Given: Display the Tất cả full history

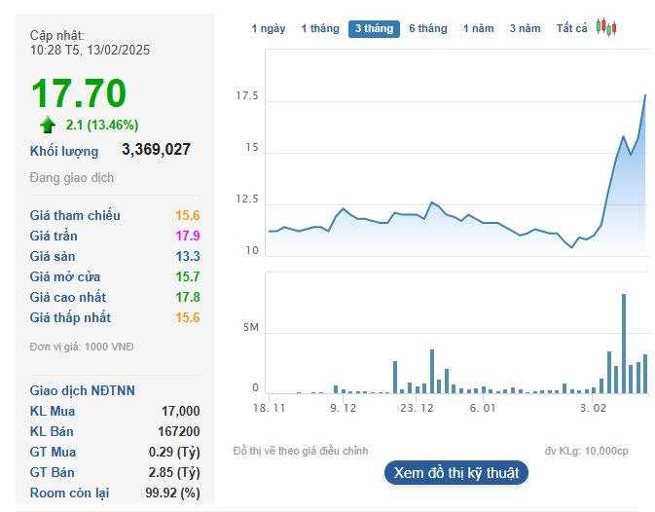Looking at the screenshot, I should tap(572, 29).
